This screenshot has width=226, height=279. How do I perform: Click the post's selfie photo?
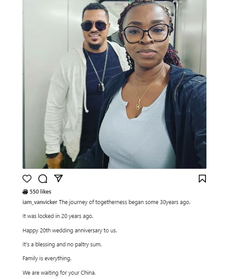click(114, 84)
